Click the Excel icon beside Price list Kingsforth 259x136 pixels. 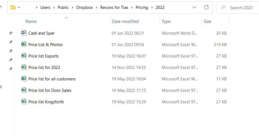24,102
